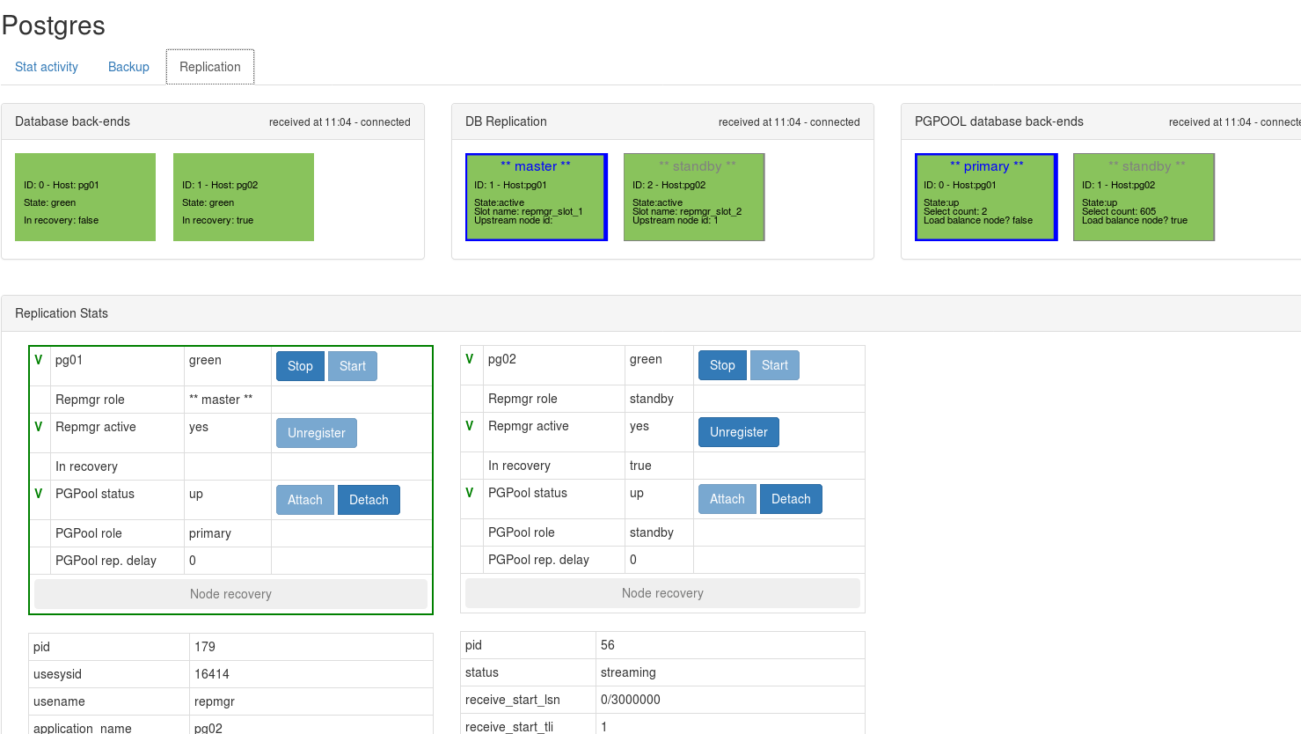Click the pg01 'PGPool rep. delay' label
The height and width of the screenshot is (734, 1301).
106,561
